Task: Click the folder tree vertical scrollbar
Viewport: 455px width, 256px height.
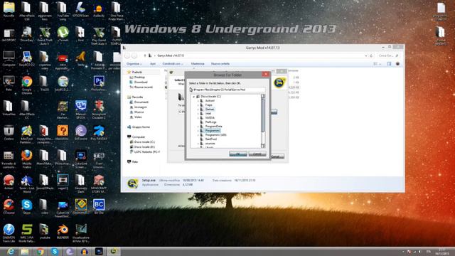Action: click(263, 121)
